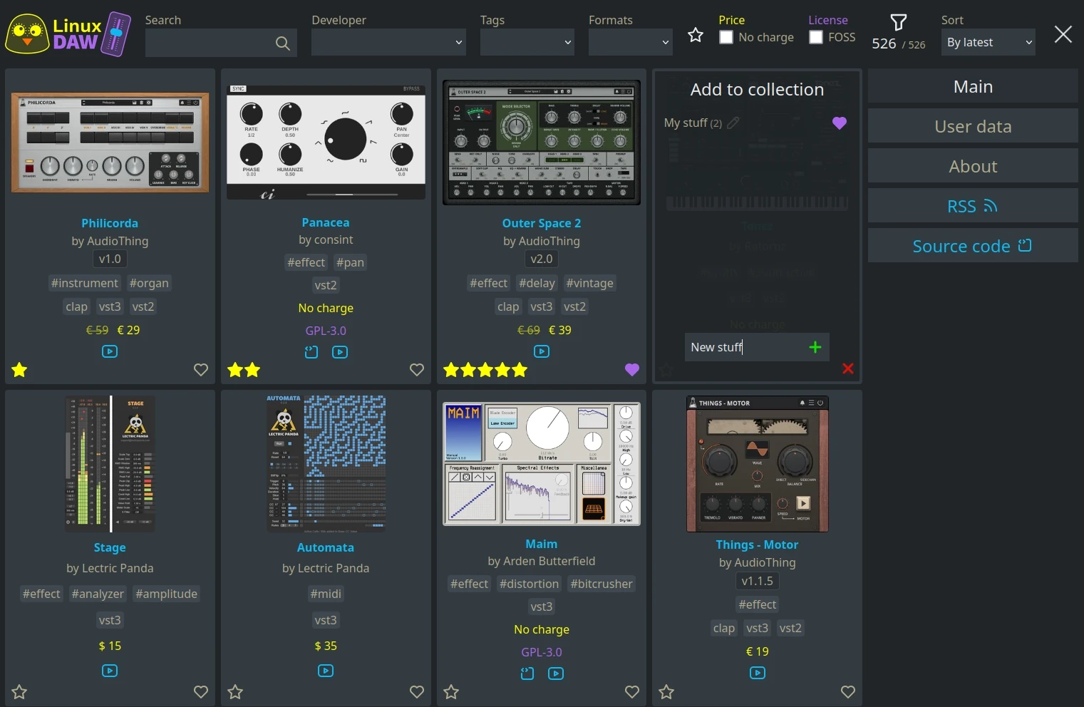1084x707 pixels.
Task: Open the User data menu item
Action: click(x=973, y=126)
